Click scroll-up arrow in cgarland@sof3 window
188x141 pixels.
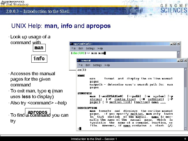pos(179,53)
